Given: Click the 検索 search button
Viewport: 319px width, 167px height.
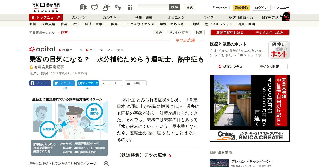Looking at the screenshot, I should (175, 7).
